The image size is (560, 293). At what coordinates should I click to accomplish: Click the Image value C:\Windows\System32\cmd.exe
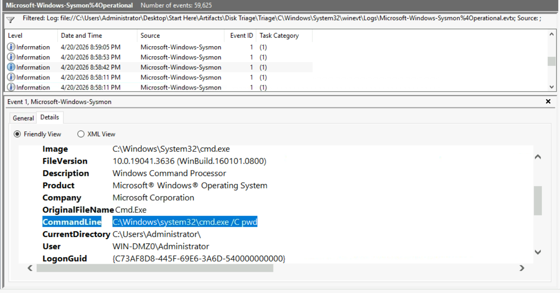[x=171, y=149]
